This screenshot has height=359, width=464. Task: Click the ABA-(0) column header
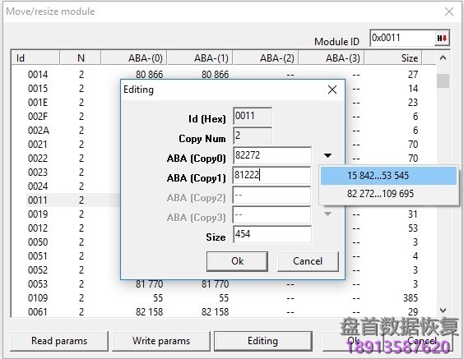(134, 58)
